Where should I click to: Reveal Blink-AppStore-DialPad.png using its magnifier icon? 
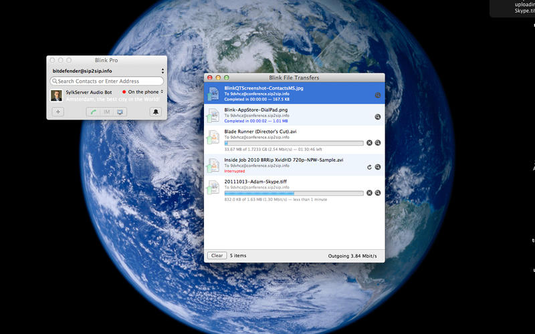(378, 117)
